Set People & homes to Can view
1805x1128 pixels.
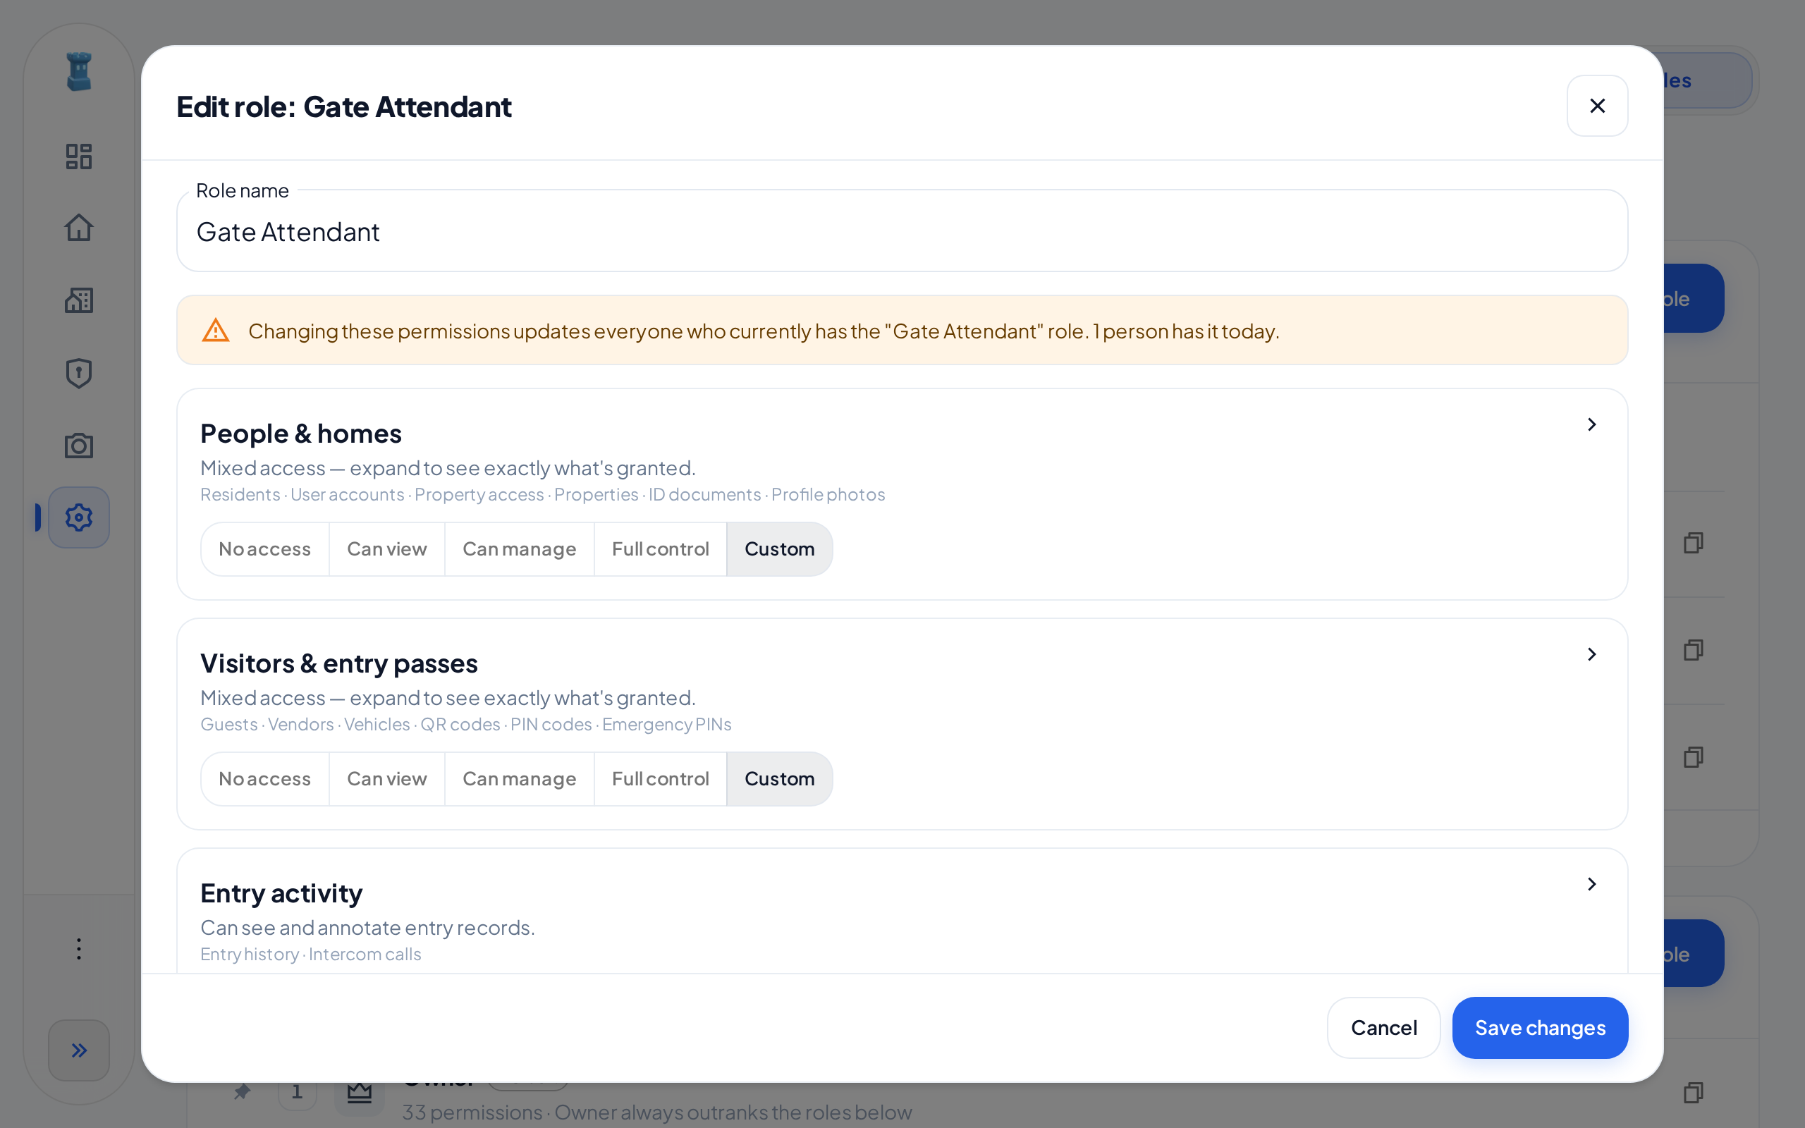pyautogui.click(x=386, y=549)
